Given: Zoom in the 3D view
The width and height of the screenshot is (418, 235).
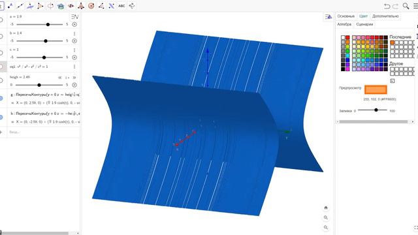Looking at the screenshot, I should (326, 217).
